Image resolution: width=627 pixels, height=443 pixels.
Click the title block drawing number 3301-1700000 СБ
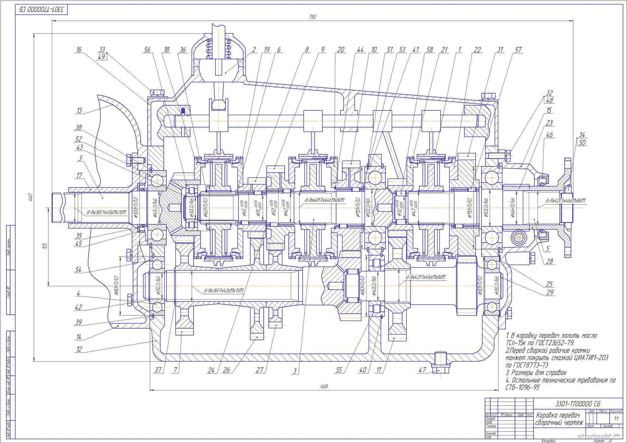578,404
